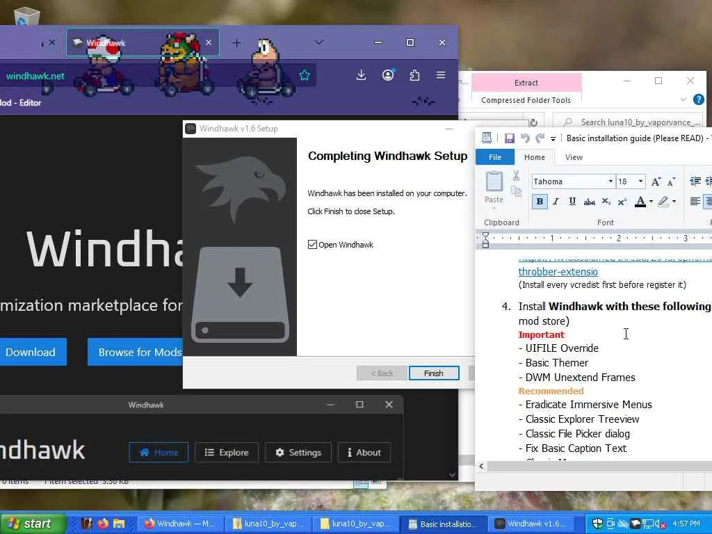Click the disabled Back button in Setup
The image size is (712, 534).
click(x=382, y=373)
